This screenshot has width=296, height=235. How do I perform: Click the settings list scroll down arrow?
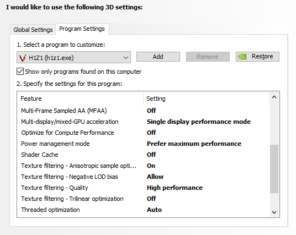pos(274,212)
